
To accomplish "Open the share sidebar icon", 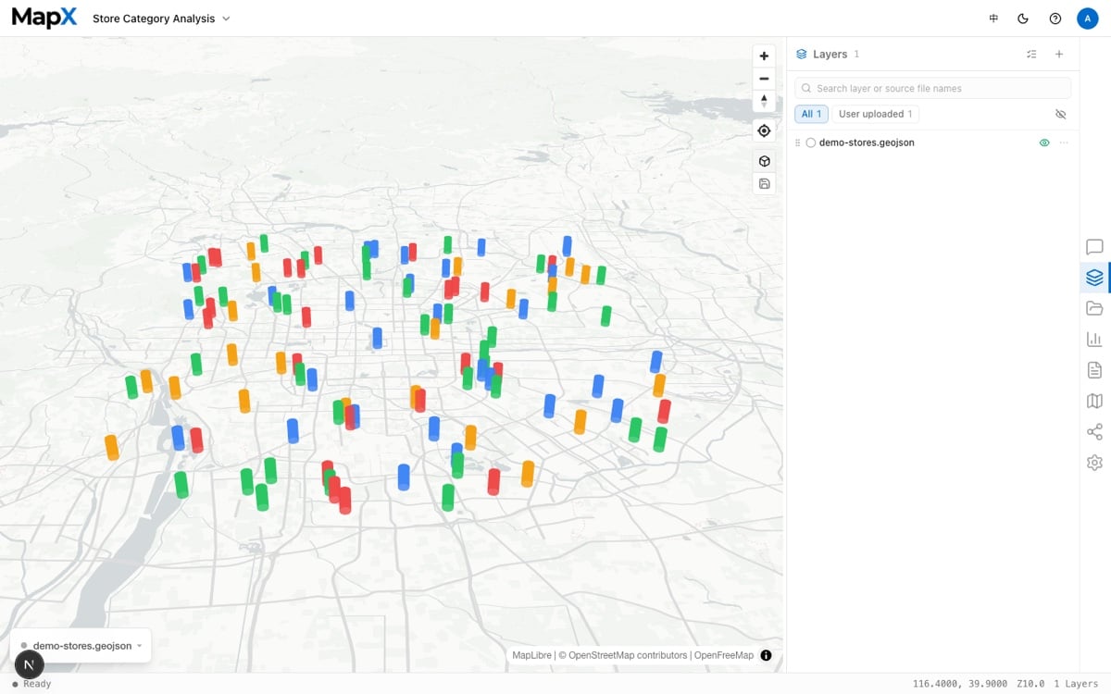I will click(x=1094, y=431).
